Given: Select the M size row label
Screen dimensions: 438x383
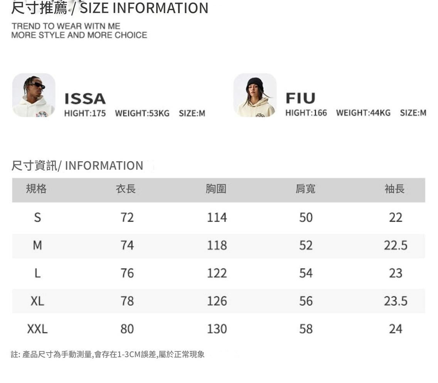Looking at the screenshot, I should (37, 245).
